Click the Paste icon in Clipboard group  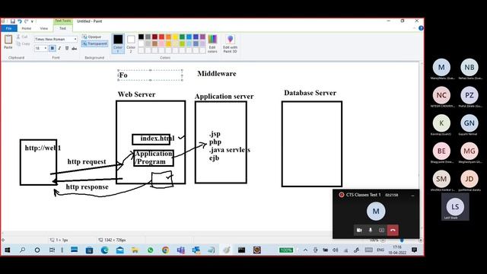click(x=8, y=42)
